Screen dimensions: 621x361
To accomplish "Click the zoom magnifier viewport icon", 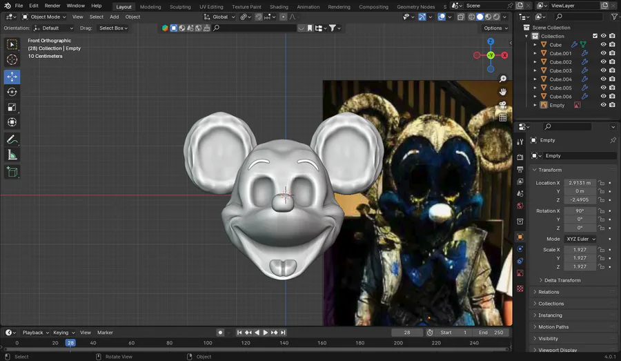I will 502,79.
